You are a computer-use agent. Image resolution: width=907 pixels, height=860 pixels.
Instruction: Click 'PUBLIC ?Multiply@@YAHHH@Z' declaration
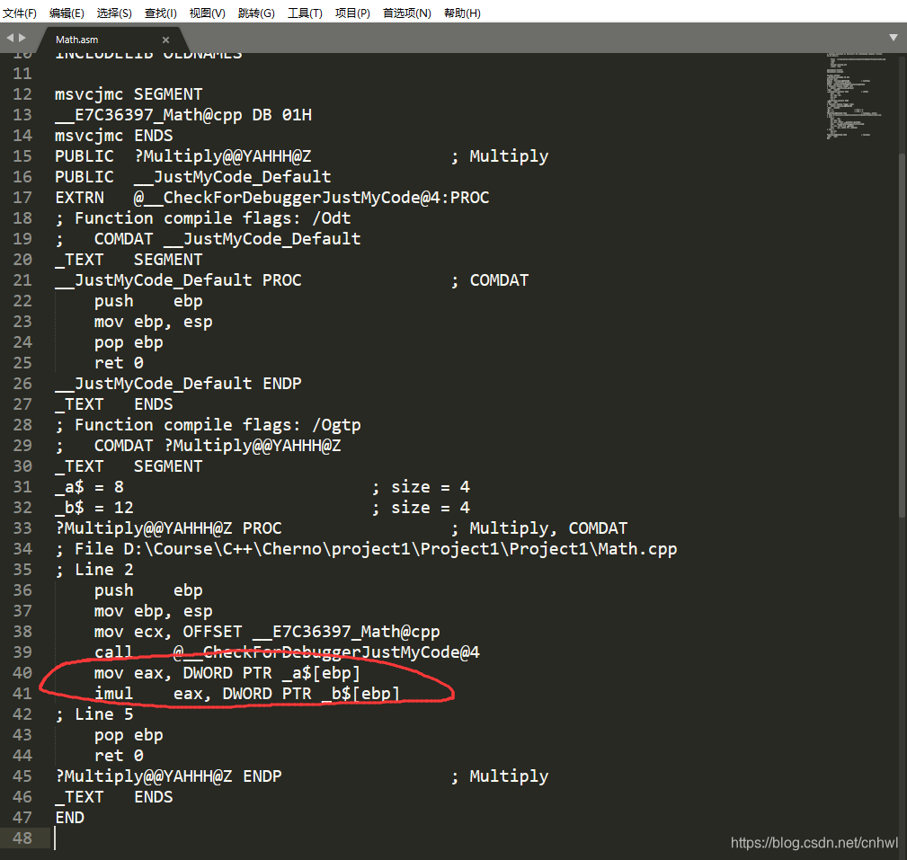(x=182, y=156)
